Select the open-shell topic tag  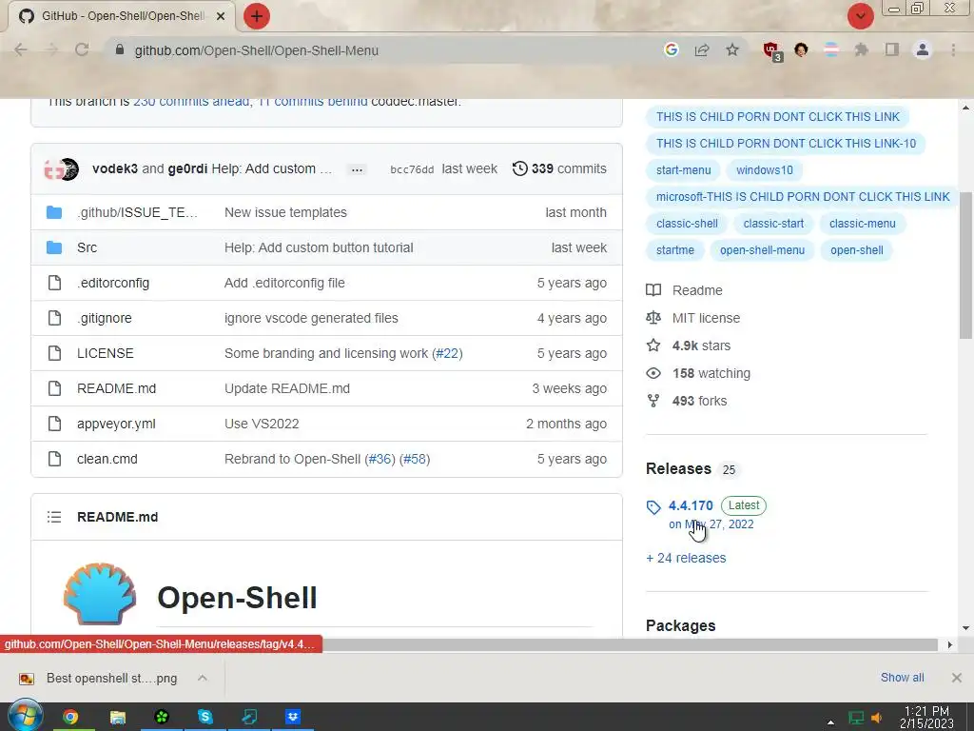tap(857, 250)
